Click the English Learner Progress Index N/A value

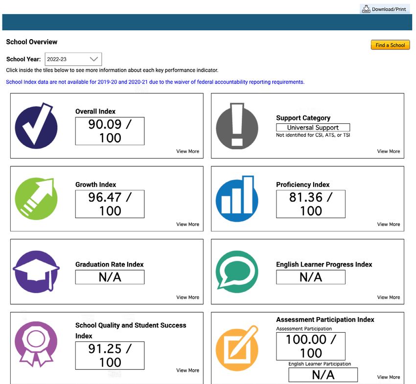coord(311,277)
